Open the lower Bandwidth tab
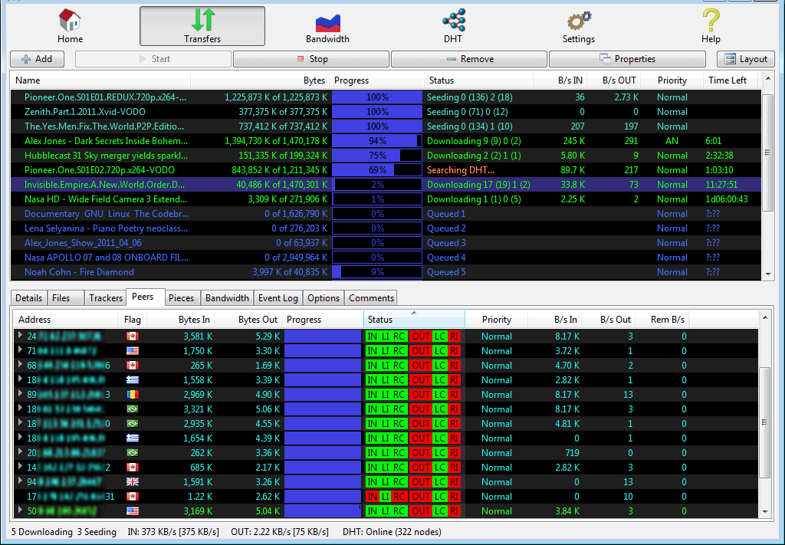Image resolution: width=785 pixels, height=545 pixels. tap(227, 297)
